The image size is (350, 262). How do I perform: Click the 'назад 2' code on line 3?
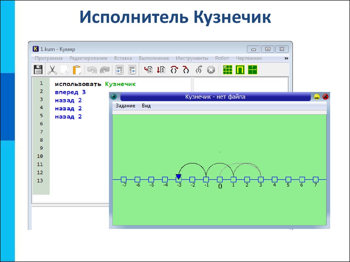68,101
